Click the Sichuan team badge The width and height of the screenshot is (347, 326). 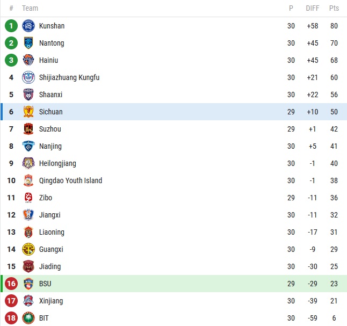28,112
